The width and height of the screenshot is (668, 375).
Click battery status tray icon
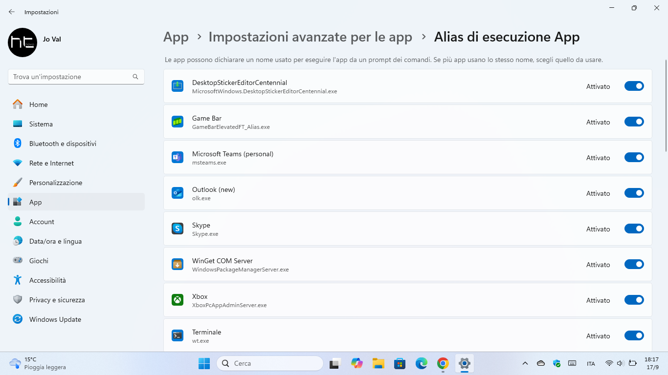[633, 363]
